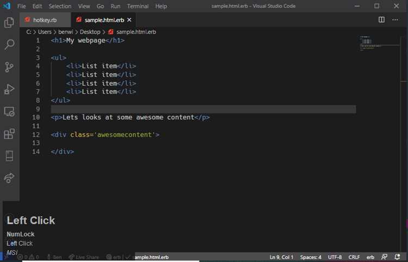
Task: Click the feedback icon in status bar
Action: pos(384,257)
